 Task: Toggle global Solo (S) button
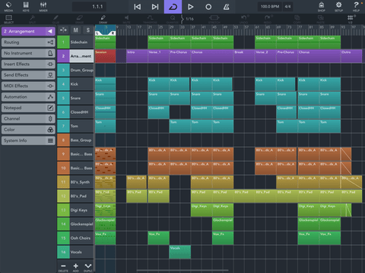88,30
